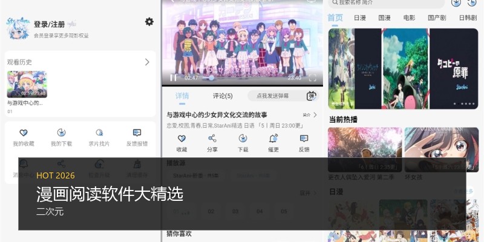Image resolution: width=484 pixels, height=242 pixels.
Task: Open 反馈报错 feedback report icon
Action: pos(137,132)
